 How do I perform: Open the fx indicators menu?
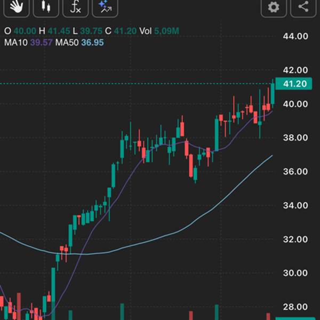tap(76, 7)
